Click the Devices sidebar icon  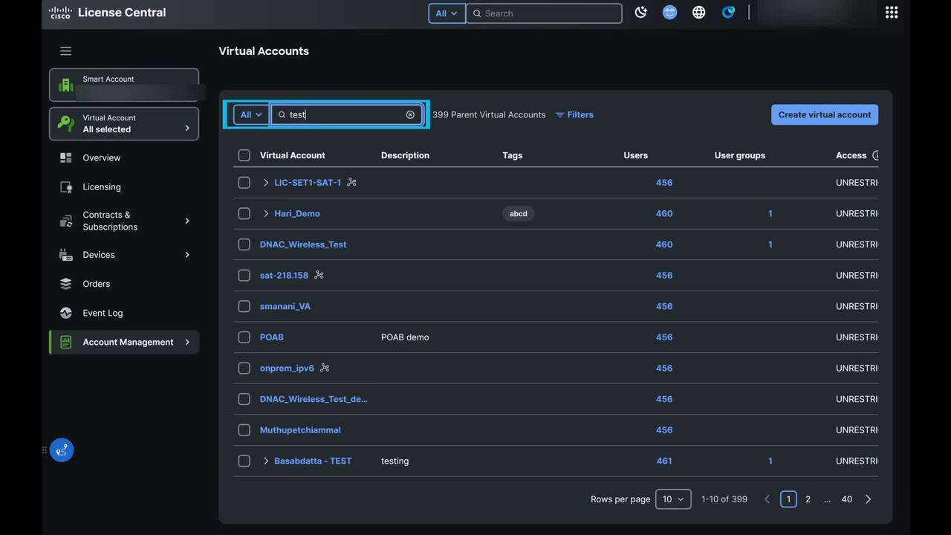[66, 255]
